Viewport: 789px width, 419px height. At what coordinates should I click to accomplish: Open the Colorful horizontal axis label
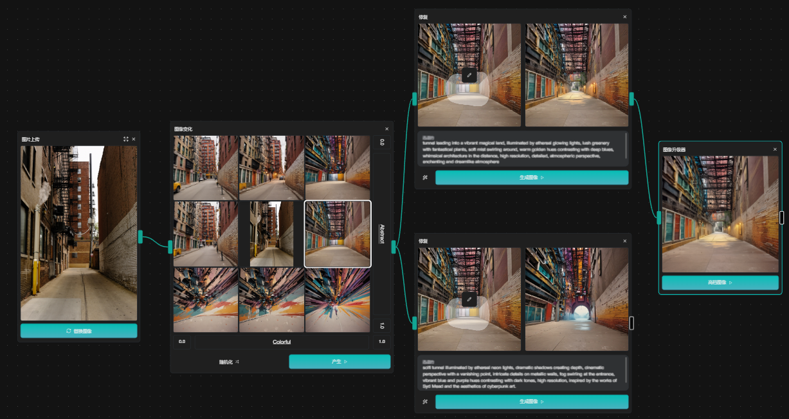[282, 342]
